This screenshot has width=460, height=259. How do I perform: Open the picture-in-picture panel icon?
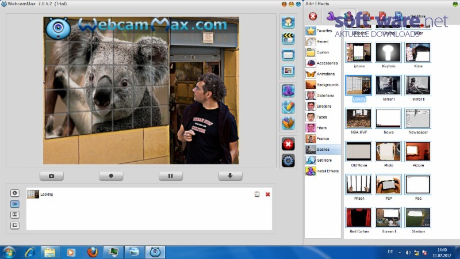click(15, 215)
